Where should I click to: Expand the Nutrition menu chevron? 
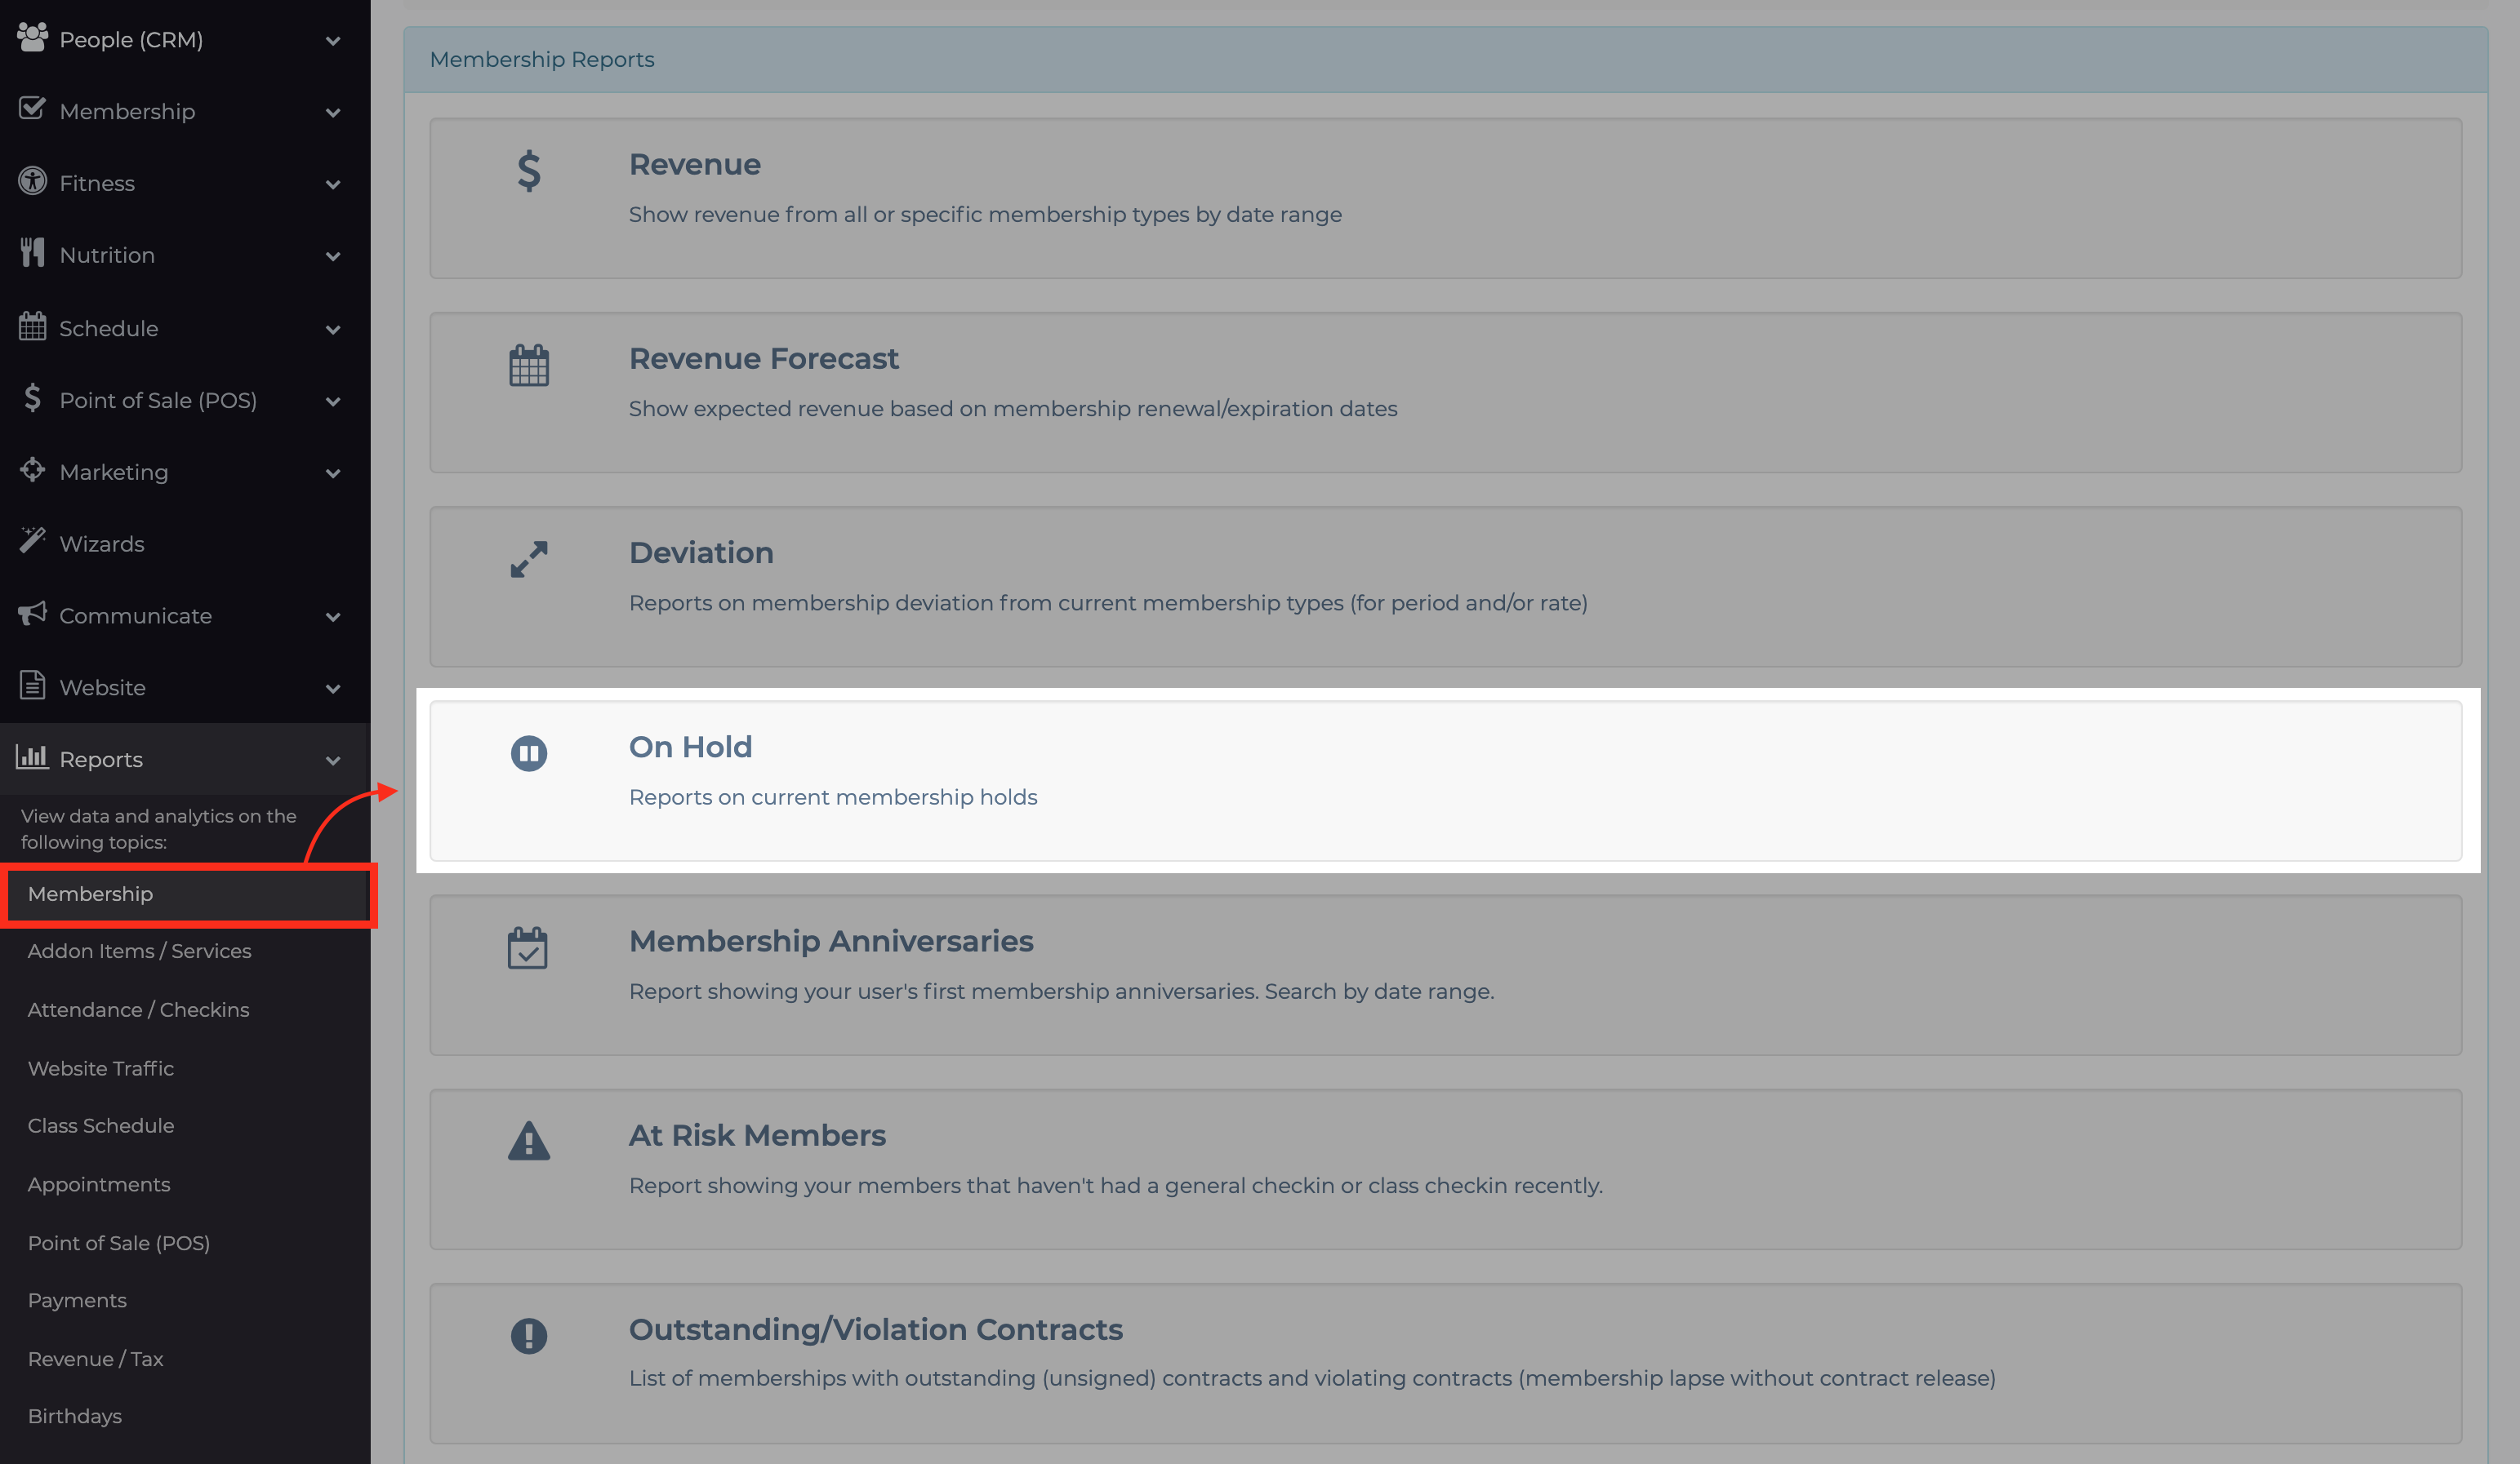[x=333, y=257]
